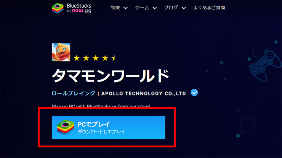Screen dimensions: 282x158
Task: Click the first yellow rating star
Action: 77,58
